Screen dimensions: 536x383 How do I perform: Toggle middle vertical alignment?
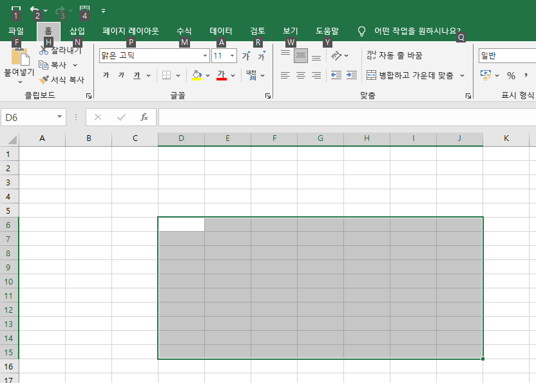coord(301,56)
